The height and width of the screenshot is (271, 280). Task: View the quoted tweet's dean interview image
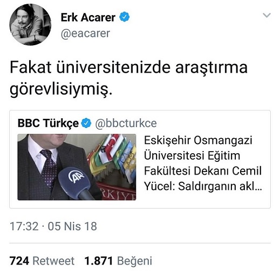click(x=77, y=167)
